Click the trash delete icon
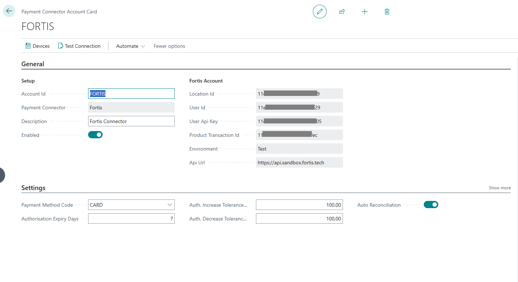This screenshot has width=518, height=282. [387, 12]
